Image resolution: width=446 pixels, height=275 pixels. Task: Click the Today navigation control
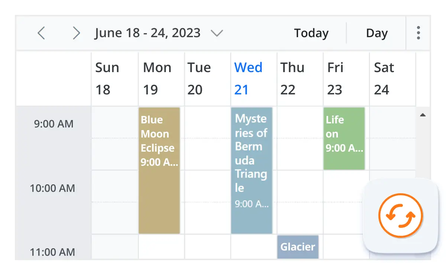pos(311,33)
